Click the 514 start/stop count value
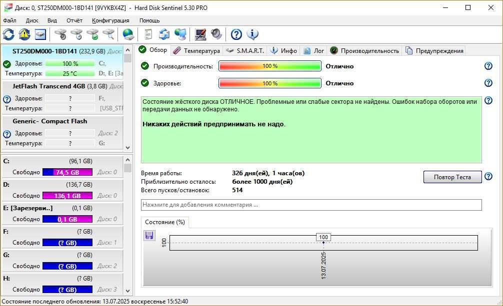Screen dimensions: 503x306 pyautogui.click(x=237, y=190)
